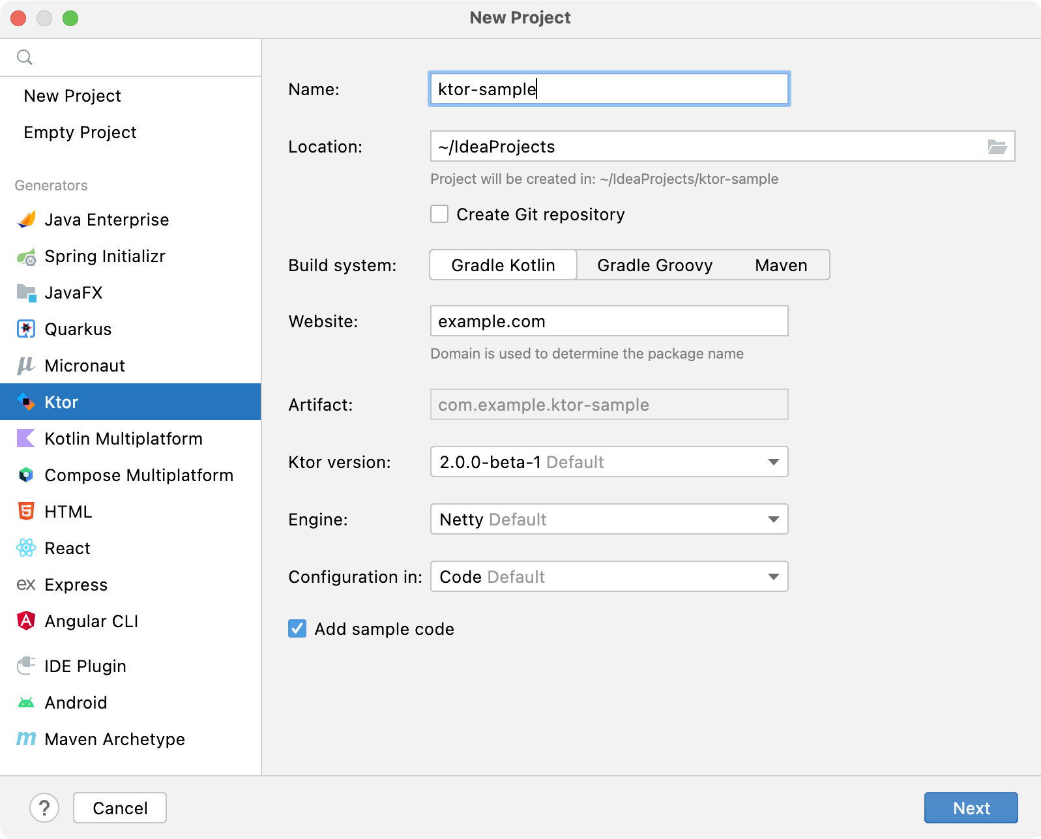
Task: Enable Create Git repository checkbox
Action: 439,214
